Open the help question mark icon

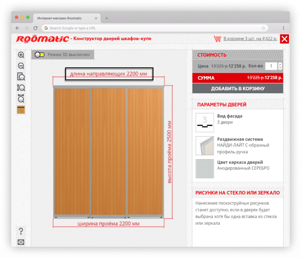pos(21,231)
